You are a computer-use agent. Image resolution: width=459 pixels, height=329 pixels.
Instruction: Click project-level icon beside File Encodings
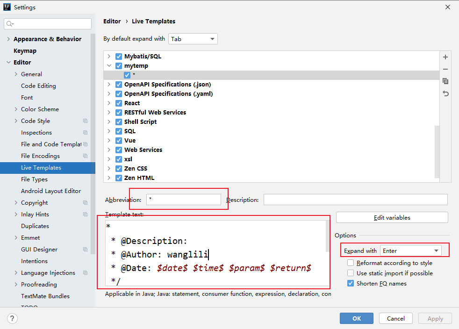pos(85,156)
